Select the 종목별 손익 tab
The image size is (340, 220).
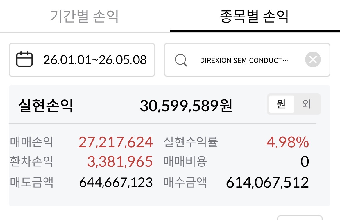(255, 16)
